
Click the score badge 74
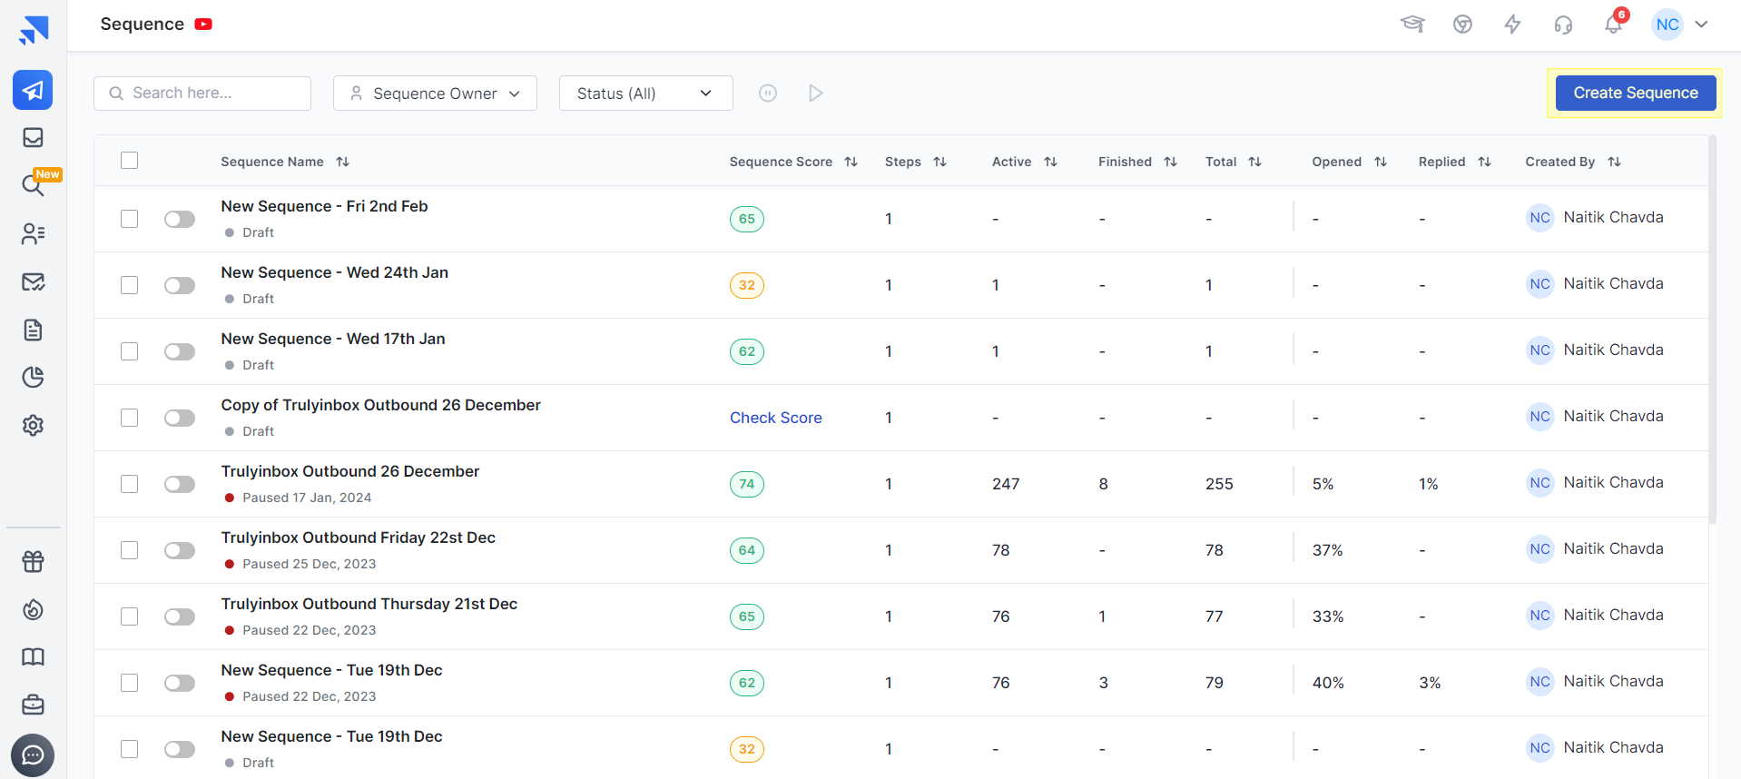[747, 484]
